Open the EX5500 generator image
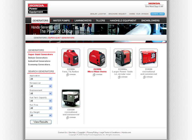The height and width of the screenshot is (140, 192). [x=71, y=98]
